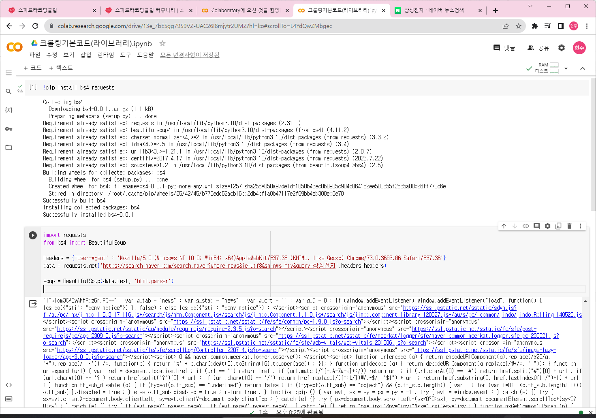
Task: Open the find and replace sidebar icon
Action: [x=9, y=92]
